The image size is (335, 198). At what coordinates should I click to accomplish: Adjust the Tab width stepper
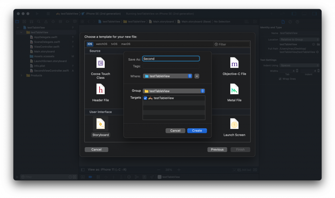(x=297, y=71)
